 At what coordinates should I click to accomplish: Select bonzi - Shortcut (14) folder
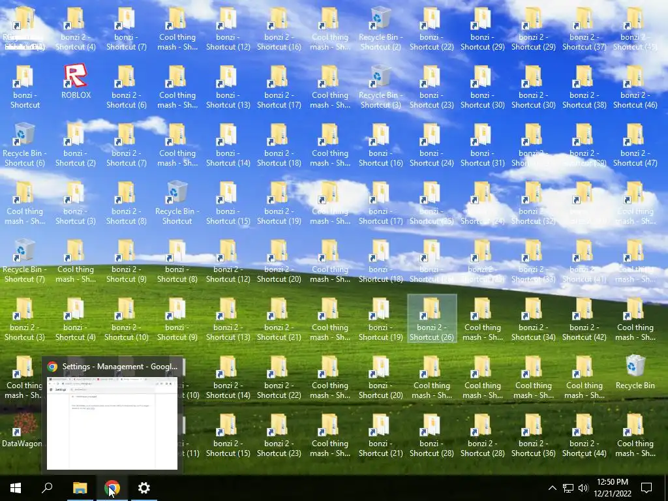228,145
